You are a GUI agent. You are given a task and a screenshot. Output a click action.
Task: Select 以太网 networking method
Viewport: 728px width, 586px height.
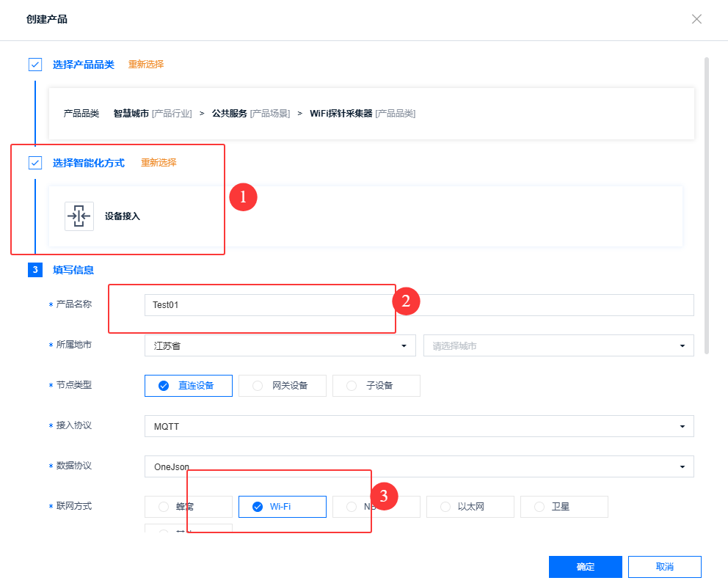tap(470, 507)
